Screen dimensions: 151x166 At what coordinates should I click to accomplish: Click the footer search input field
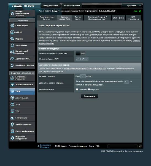[122, 146]
